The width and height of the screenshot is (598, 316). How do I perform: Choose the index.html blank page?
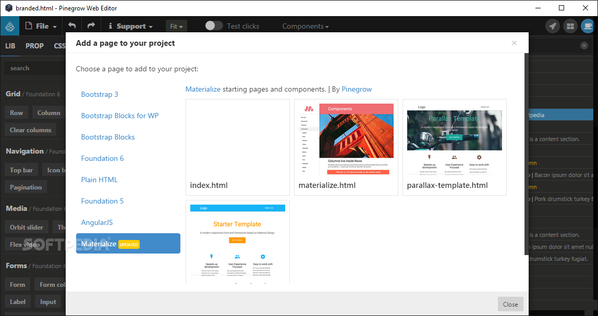click(x=238, y=147)
